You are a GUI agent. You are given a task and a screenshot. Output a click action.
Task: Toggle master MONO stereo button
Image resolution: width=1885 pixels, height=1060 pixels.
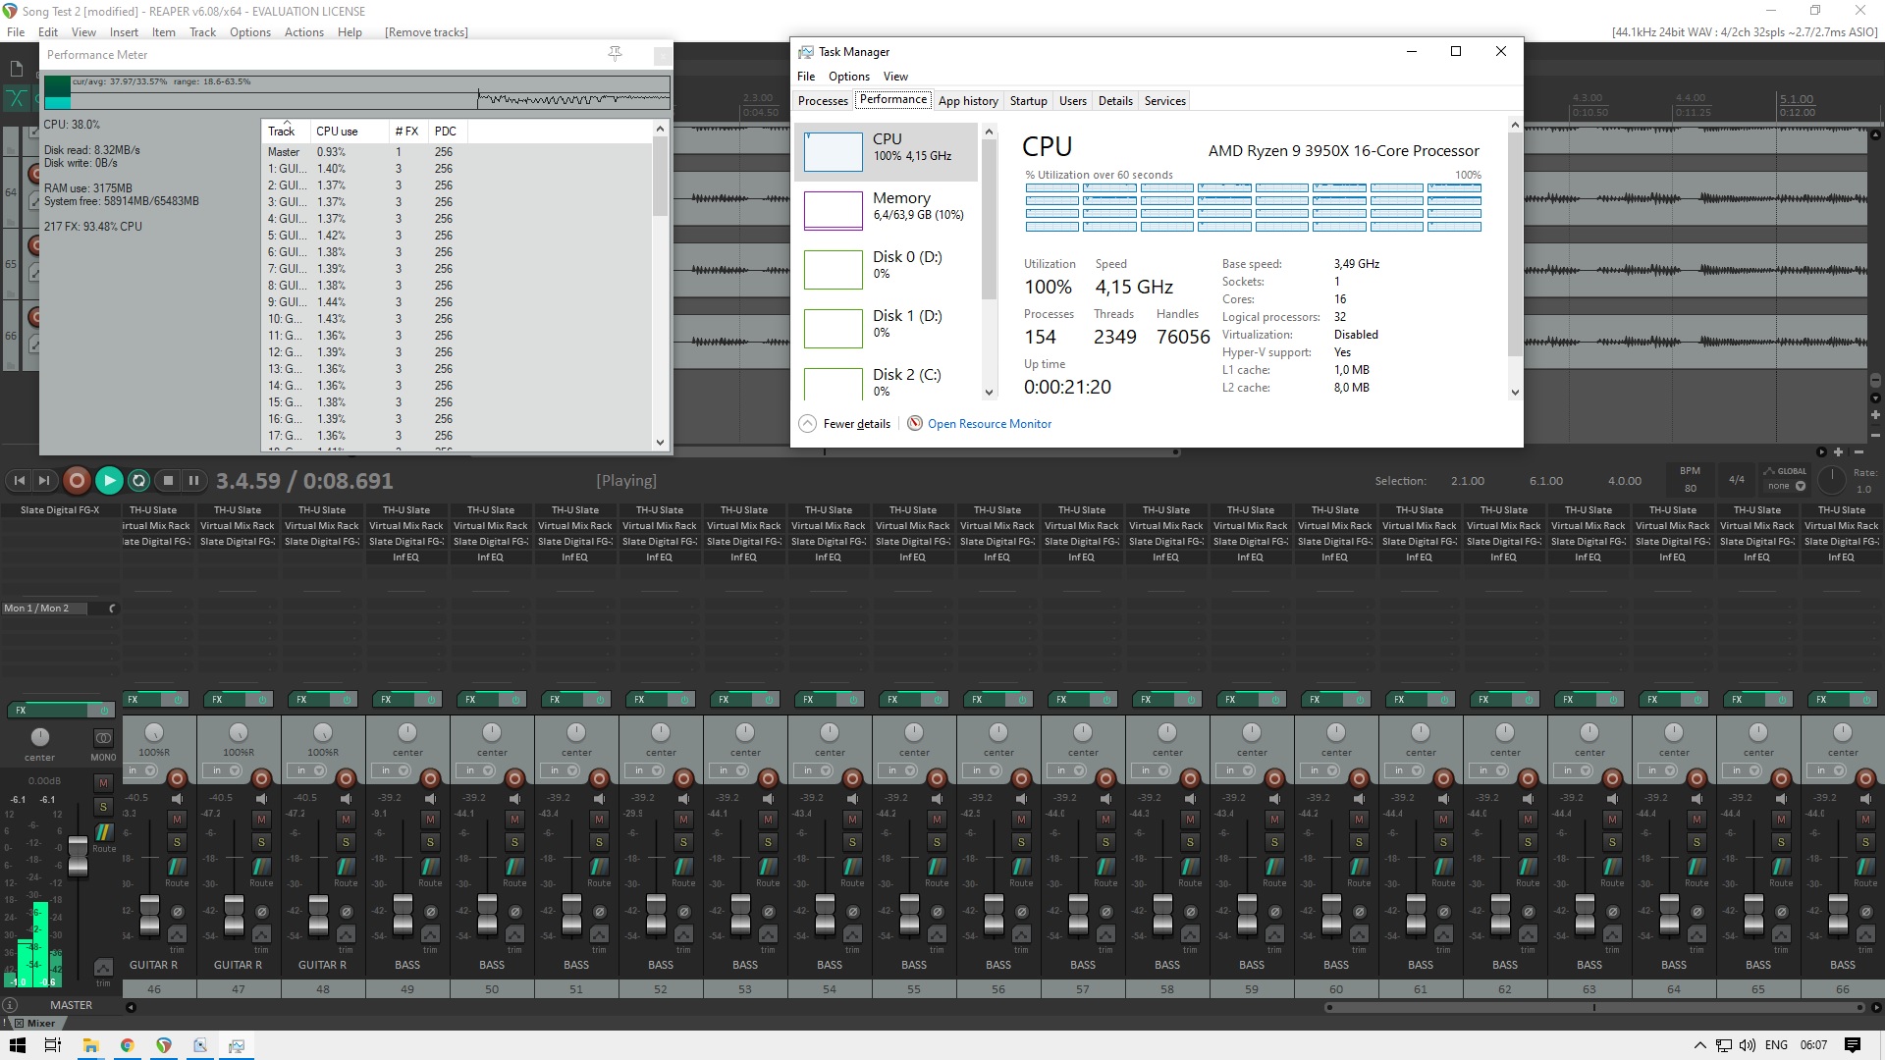coord(103,737)
